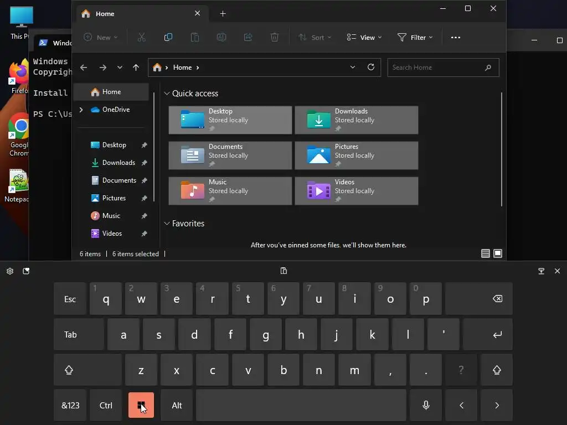Click the search magnifier icon
567x425 pixels.
[x=488, y=68]
